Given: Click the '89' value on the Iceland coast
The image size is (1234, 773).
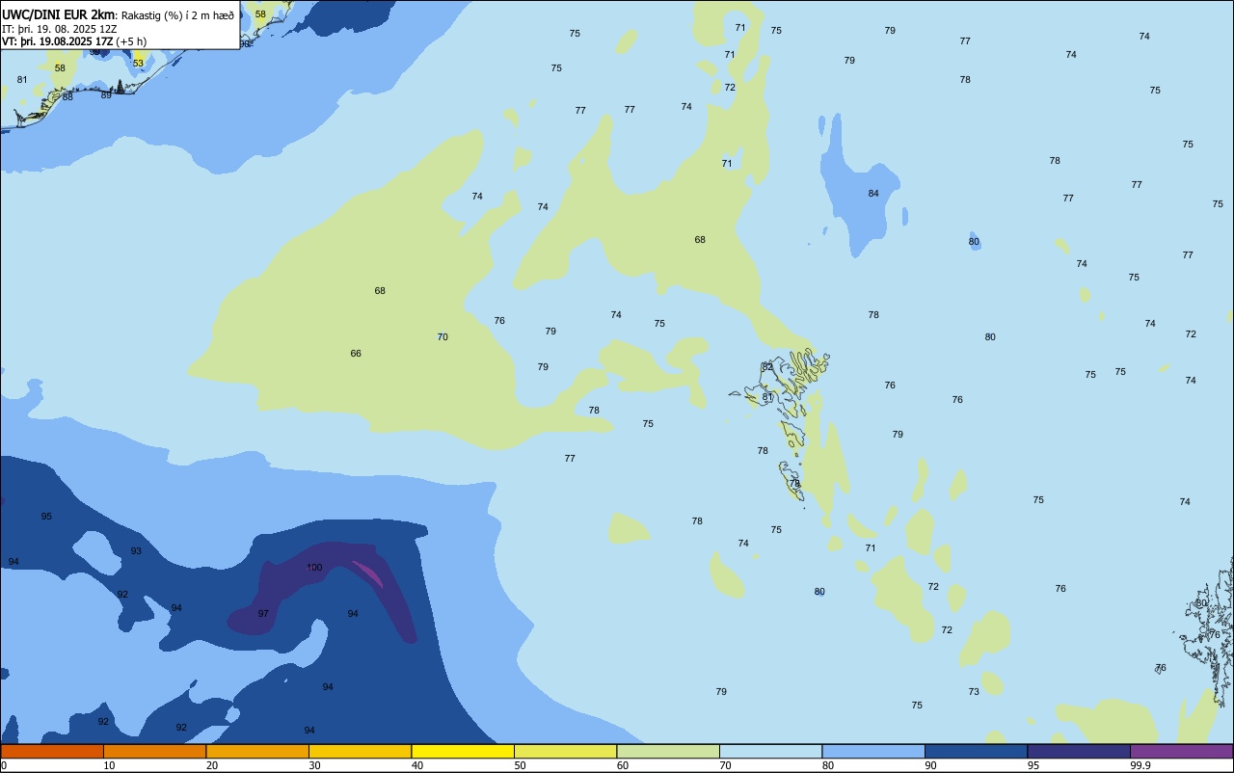Looking at the screenshot, I should click(x=106, y=95).
